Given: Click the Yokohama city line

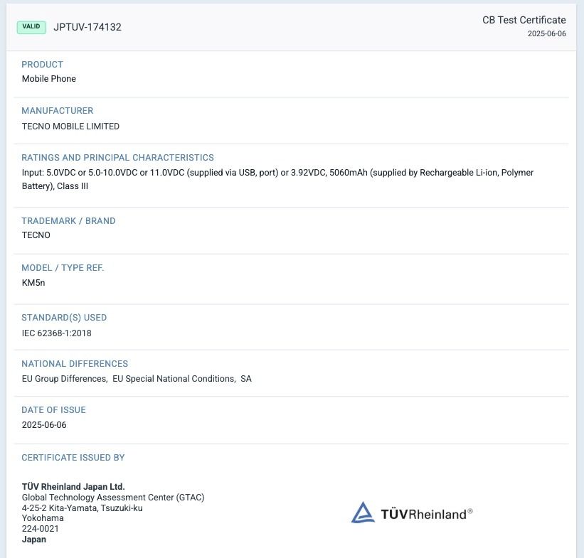Looking at the screenshot, I should coord(43,518).
